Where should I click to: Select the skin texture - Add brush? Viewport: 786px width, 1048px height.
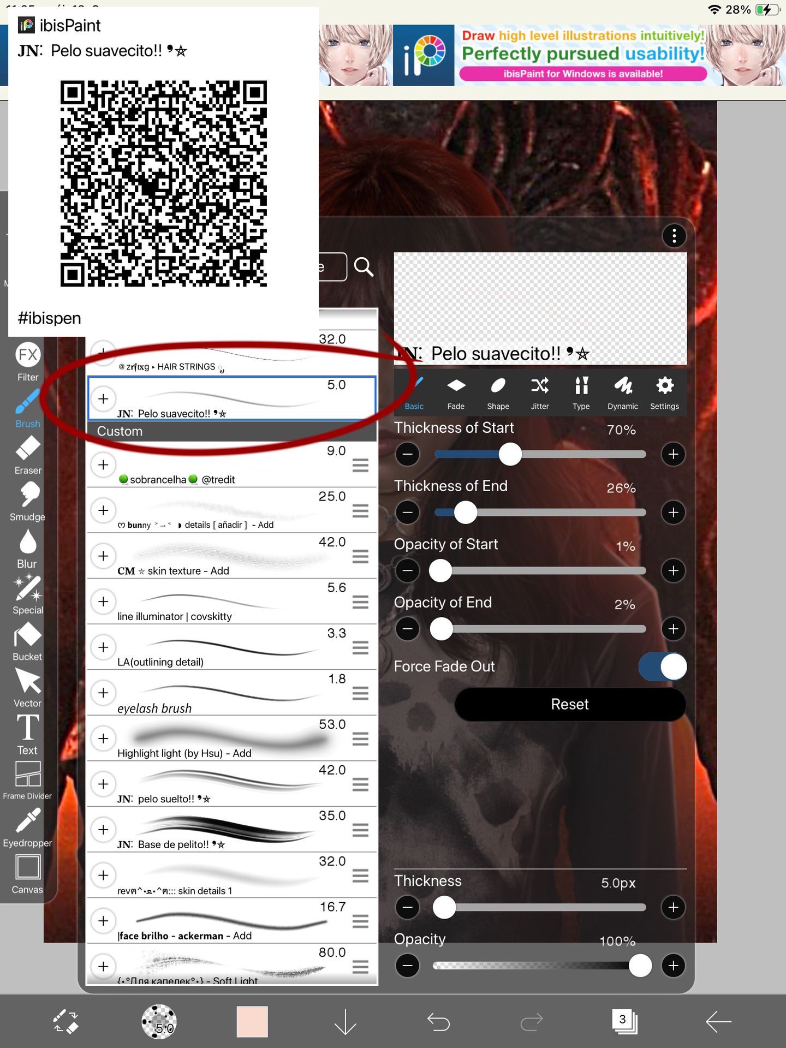[232, 556]
